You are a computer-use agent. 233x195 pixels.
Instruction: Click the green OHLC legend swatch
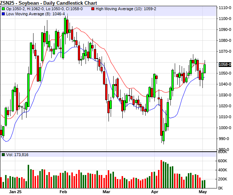click(3, 8)
